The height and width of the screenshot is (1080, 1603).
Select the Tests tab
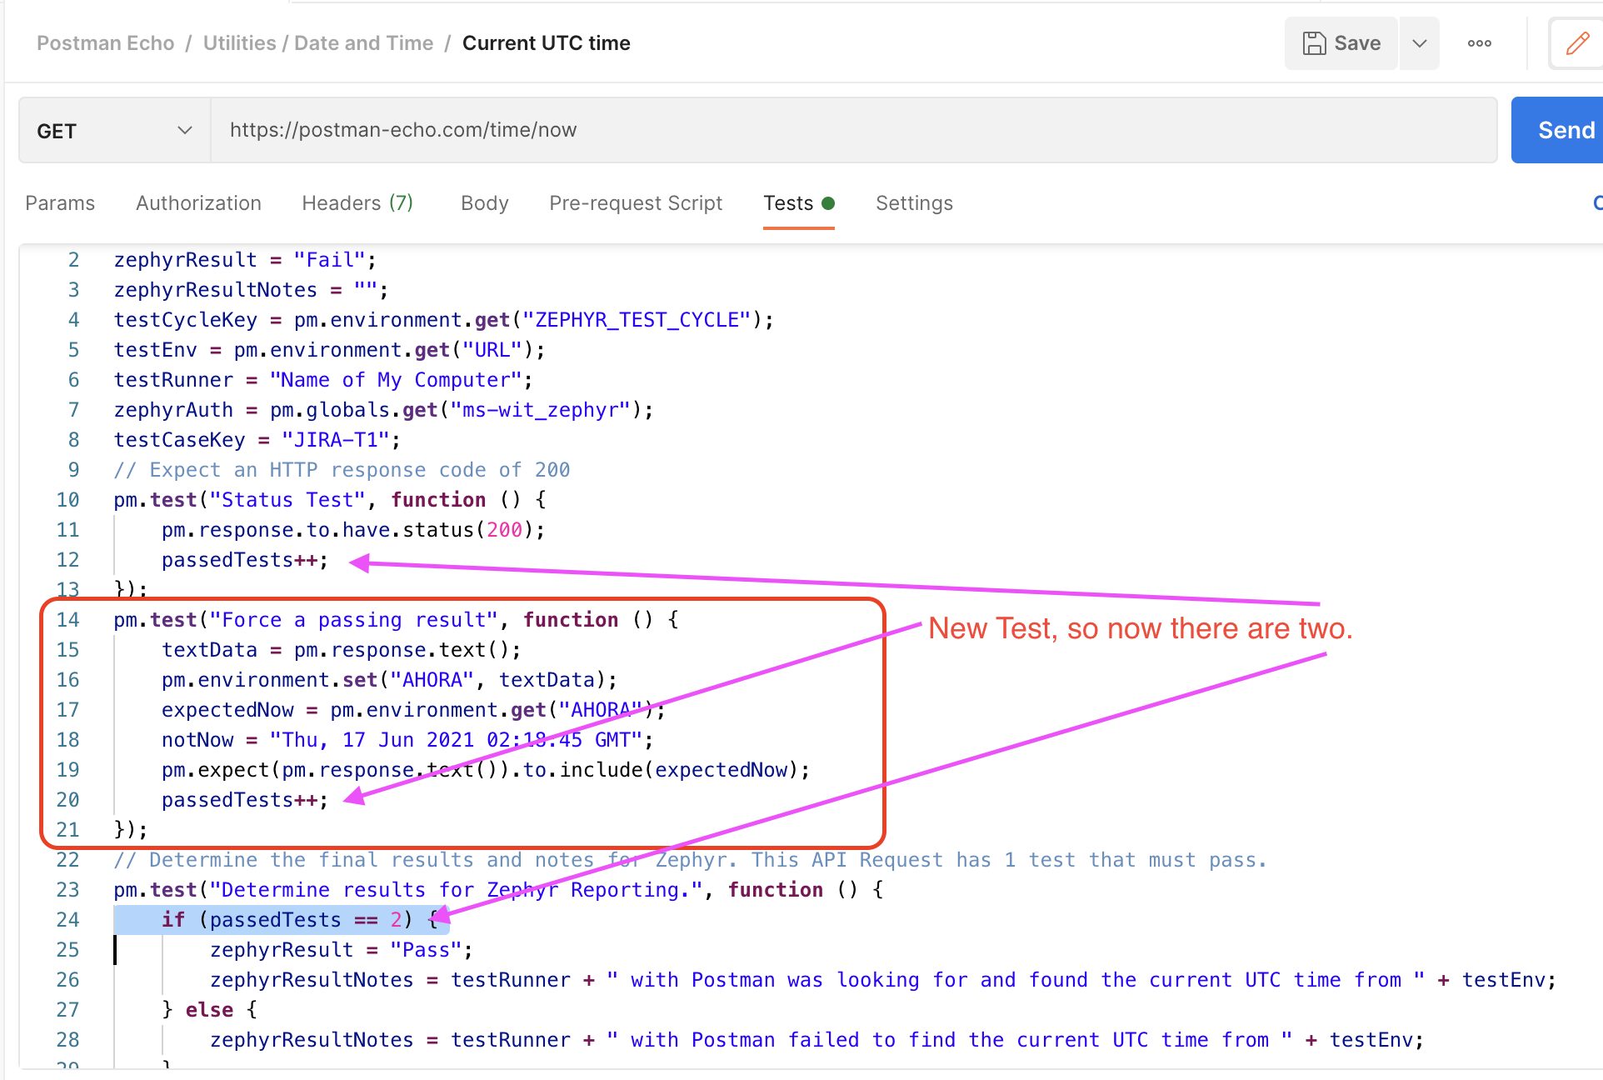tap(789, 203)
